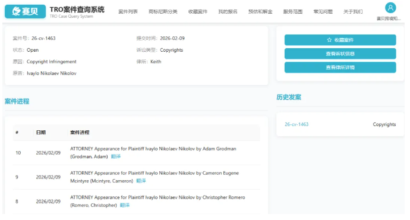Select plaintiff Ivaylo Nikolaev Nikolov in details
The height and width of the screenshot is (220, 410).
coord(52,73)
